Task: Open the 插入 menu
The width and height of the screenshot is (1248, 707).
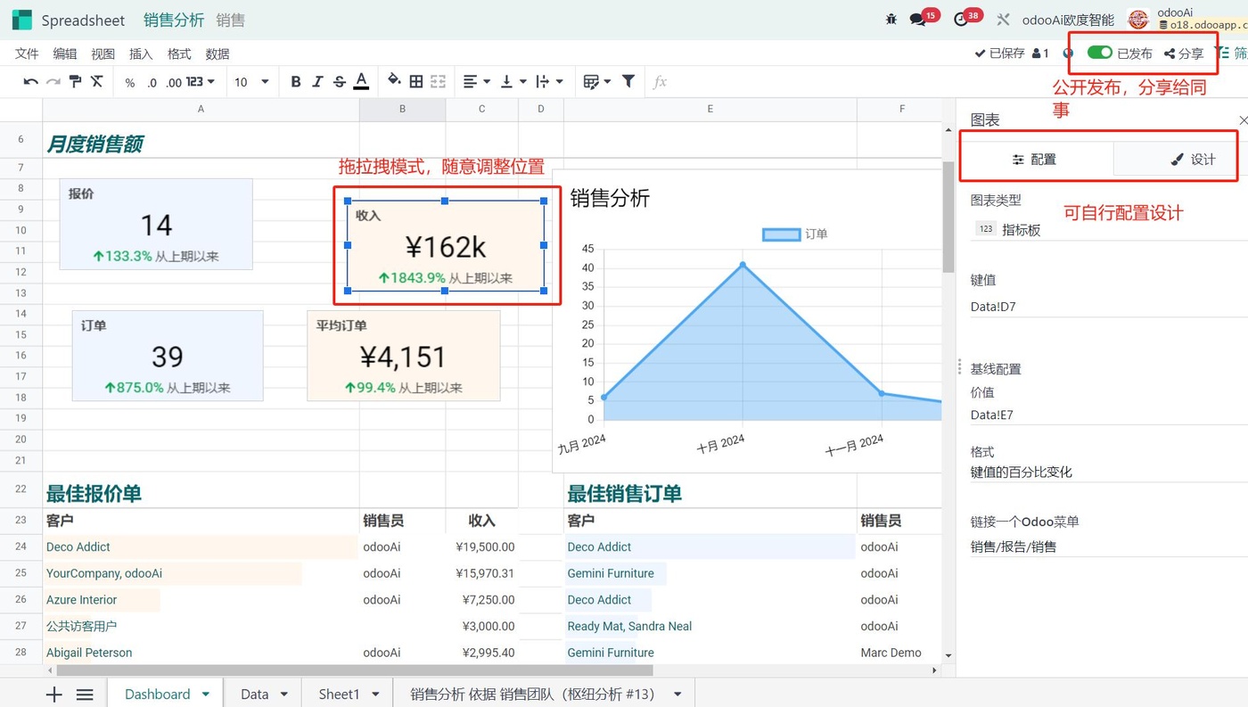Action: click(141, 53)
